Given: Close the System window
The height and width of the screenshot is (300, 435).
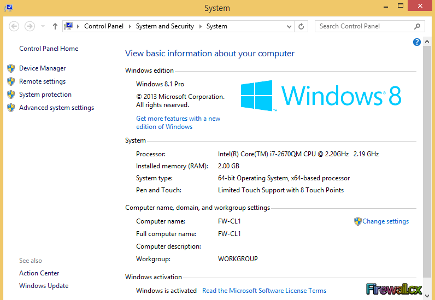Looking at the screenshot, I should coord(420,6).
